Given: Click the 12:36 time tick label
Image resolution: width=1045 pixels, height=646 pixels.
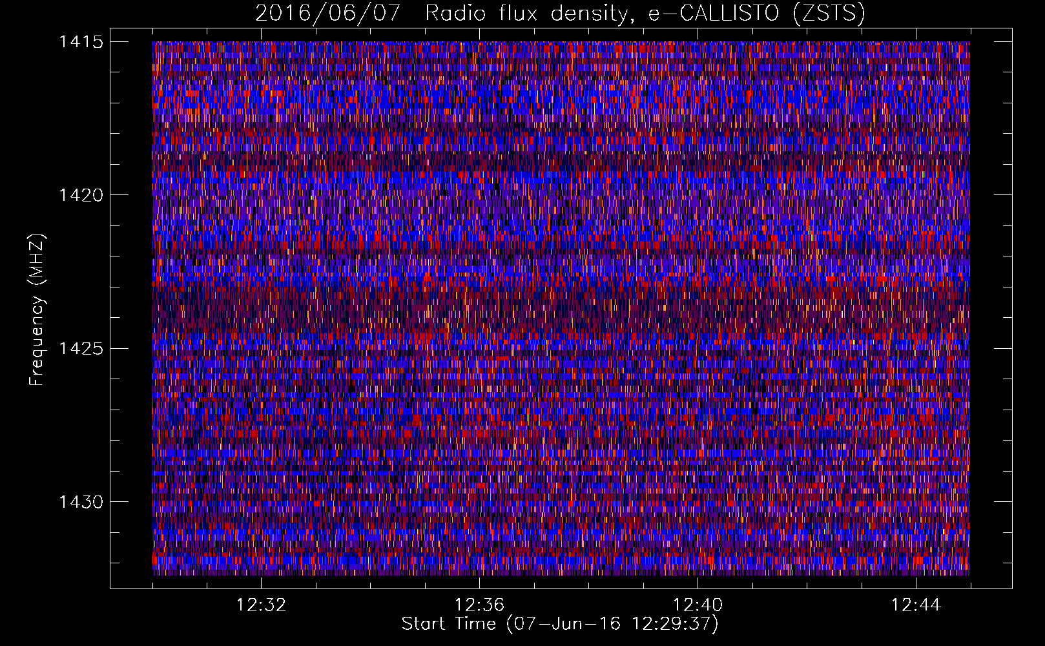Looking at the screenshot, I should point(479,605).
